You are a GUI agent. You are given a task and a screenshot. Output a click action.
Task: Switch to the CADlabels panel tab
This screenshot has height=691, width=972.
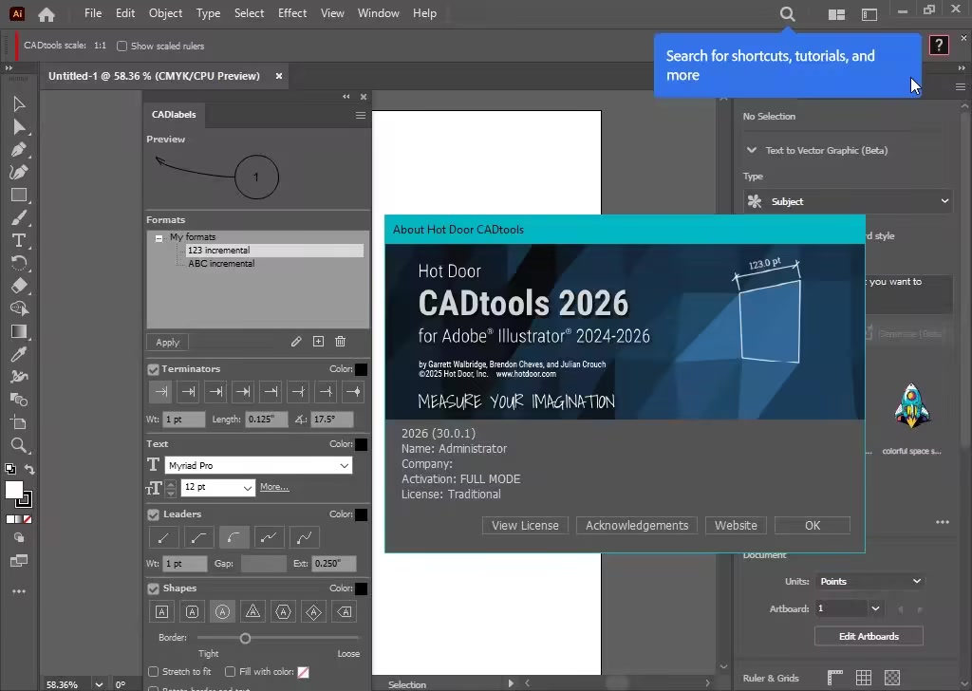(174, 115)
